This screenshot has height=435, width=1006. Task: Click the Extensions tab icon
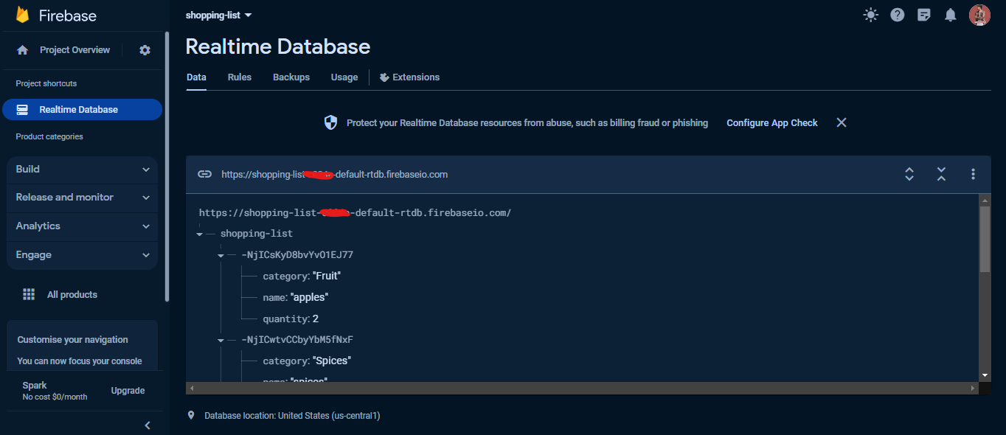point(384,77)
